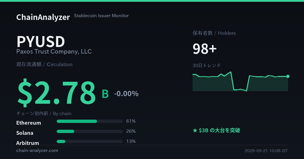Screen dimensions: 304x159
Task: Click the green B billions unit
Action: (105, 94)
